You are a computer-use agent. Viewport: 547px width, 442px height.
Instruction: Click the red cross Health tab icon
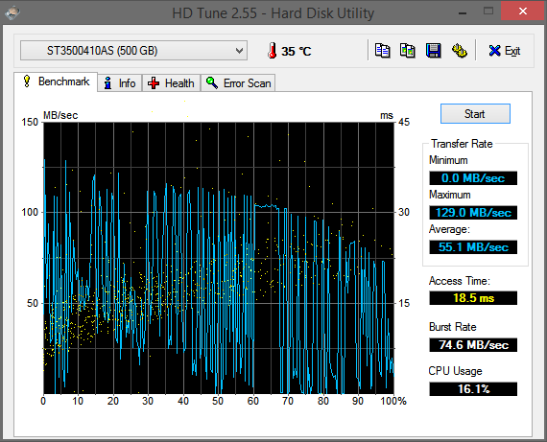(154, 83)
